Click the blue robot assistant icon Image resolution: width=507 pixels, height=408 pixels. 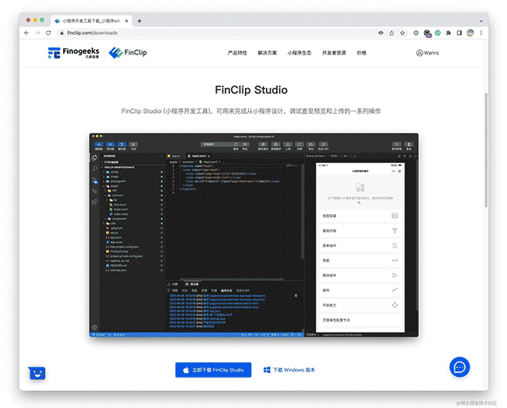37,373
